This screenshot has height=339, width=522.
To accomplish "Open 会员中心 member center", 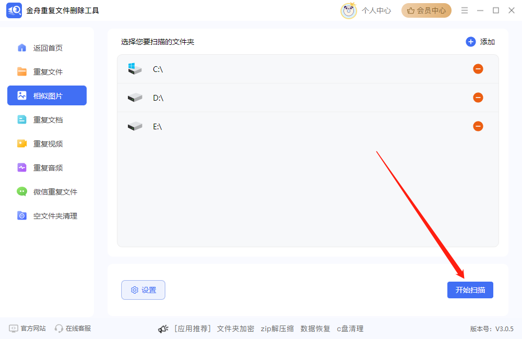I will pyautogui.click(x=426, y=10).
